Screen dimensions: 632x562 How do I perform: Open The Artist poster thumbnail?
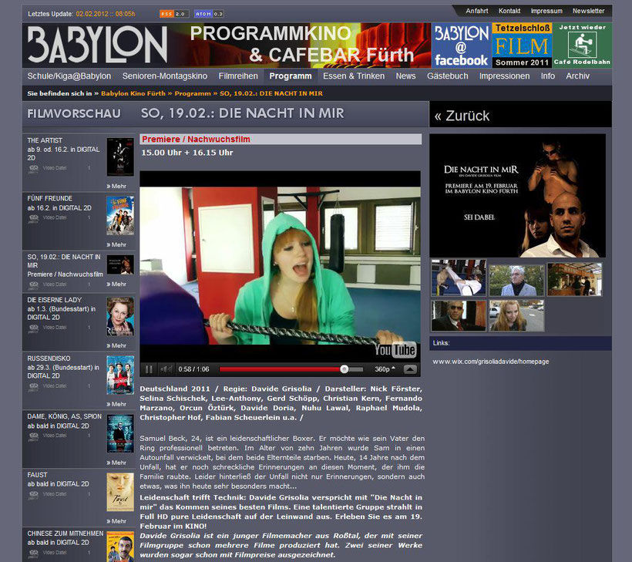click(120, 157)
